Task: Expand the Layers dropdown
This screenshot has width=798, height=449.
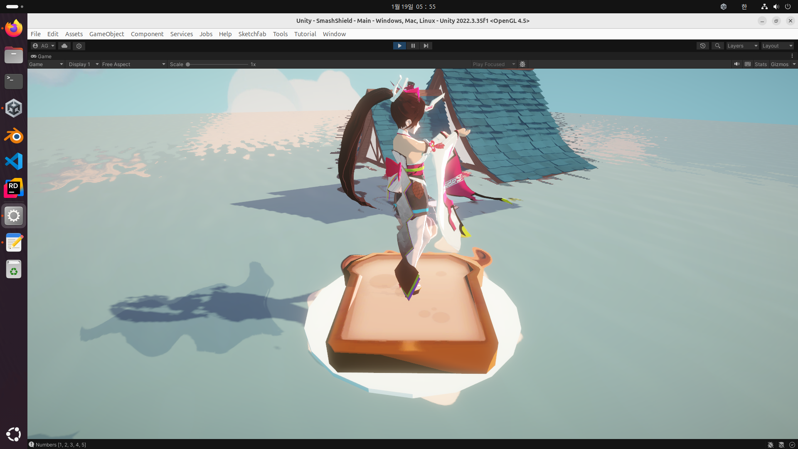Action: pyautogui.click(x=742, y=46)
